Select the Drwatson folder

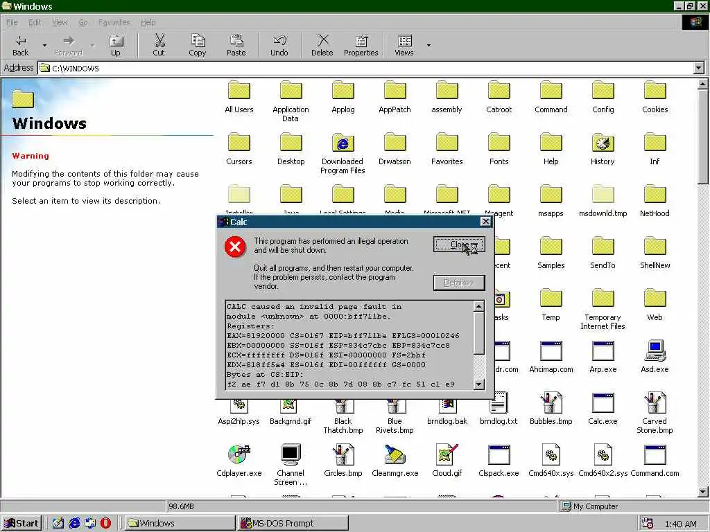tap(395, 149)
